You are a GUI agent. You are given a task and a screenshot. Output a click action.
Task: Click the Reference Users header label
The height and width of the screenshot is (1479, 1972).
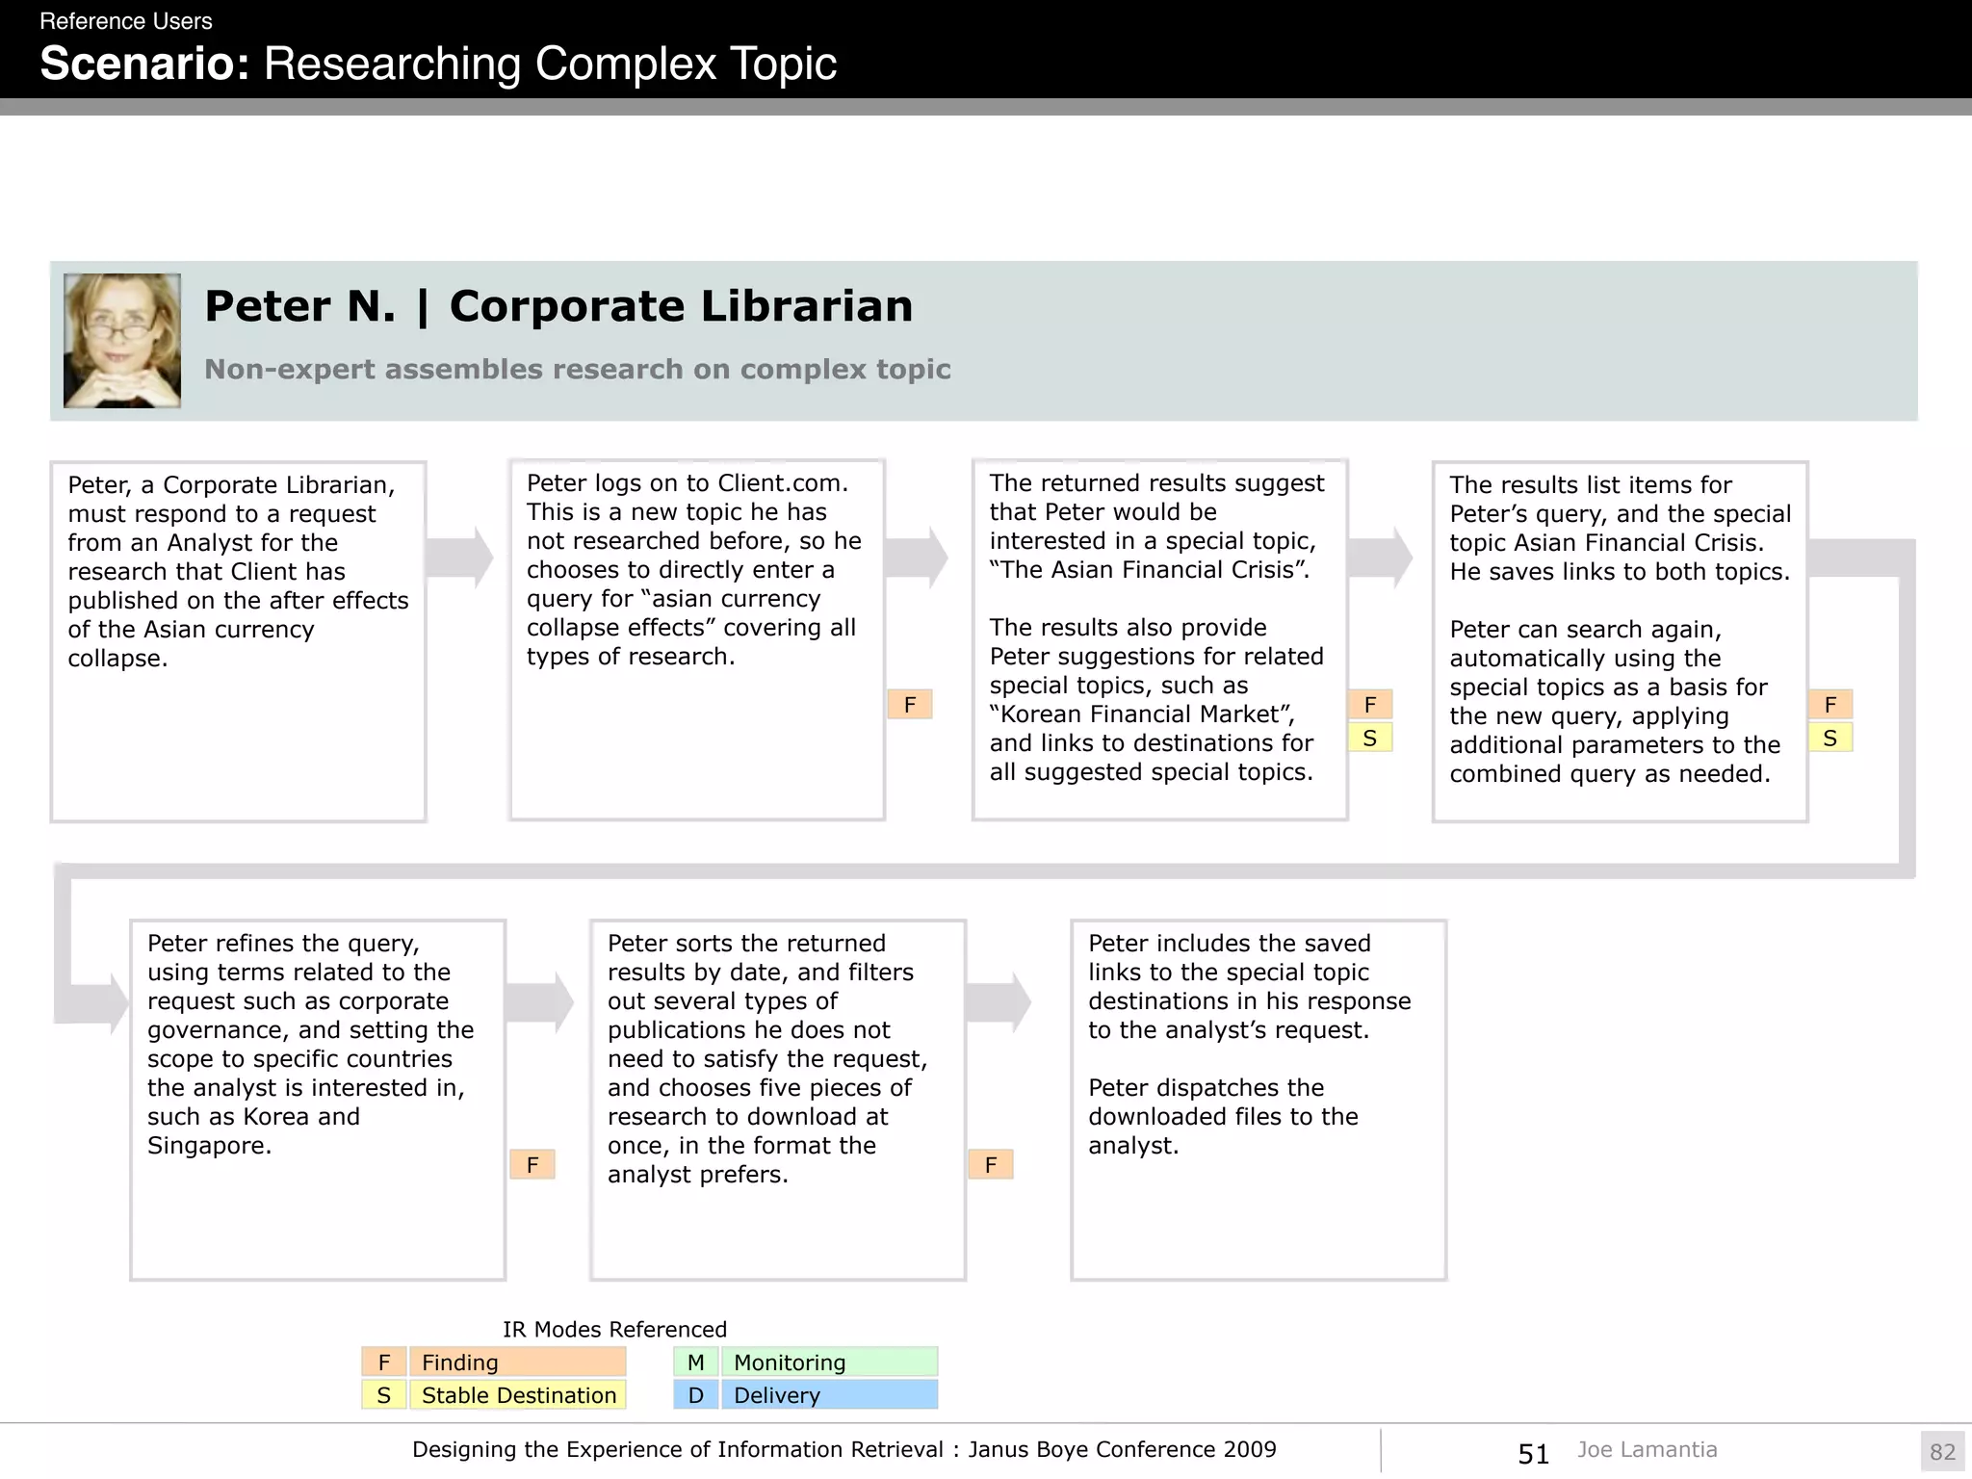pyautogui.click(x=126, y=20)
